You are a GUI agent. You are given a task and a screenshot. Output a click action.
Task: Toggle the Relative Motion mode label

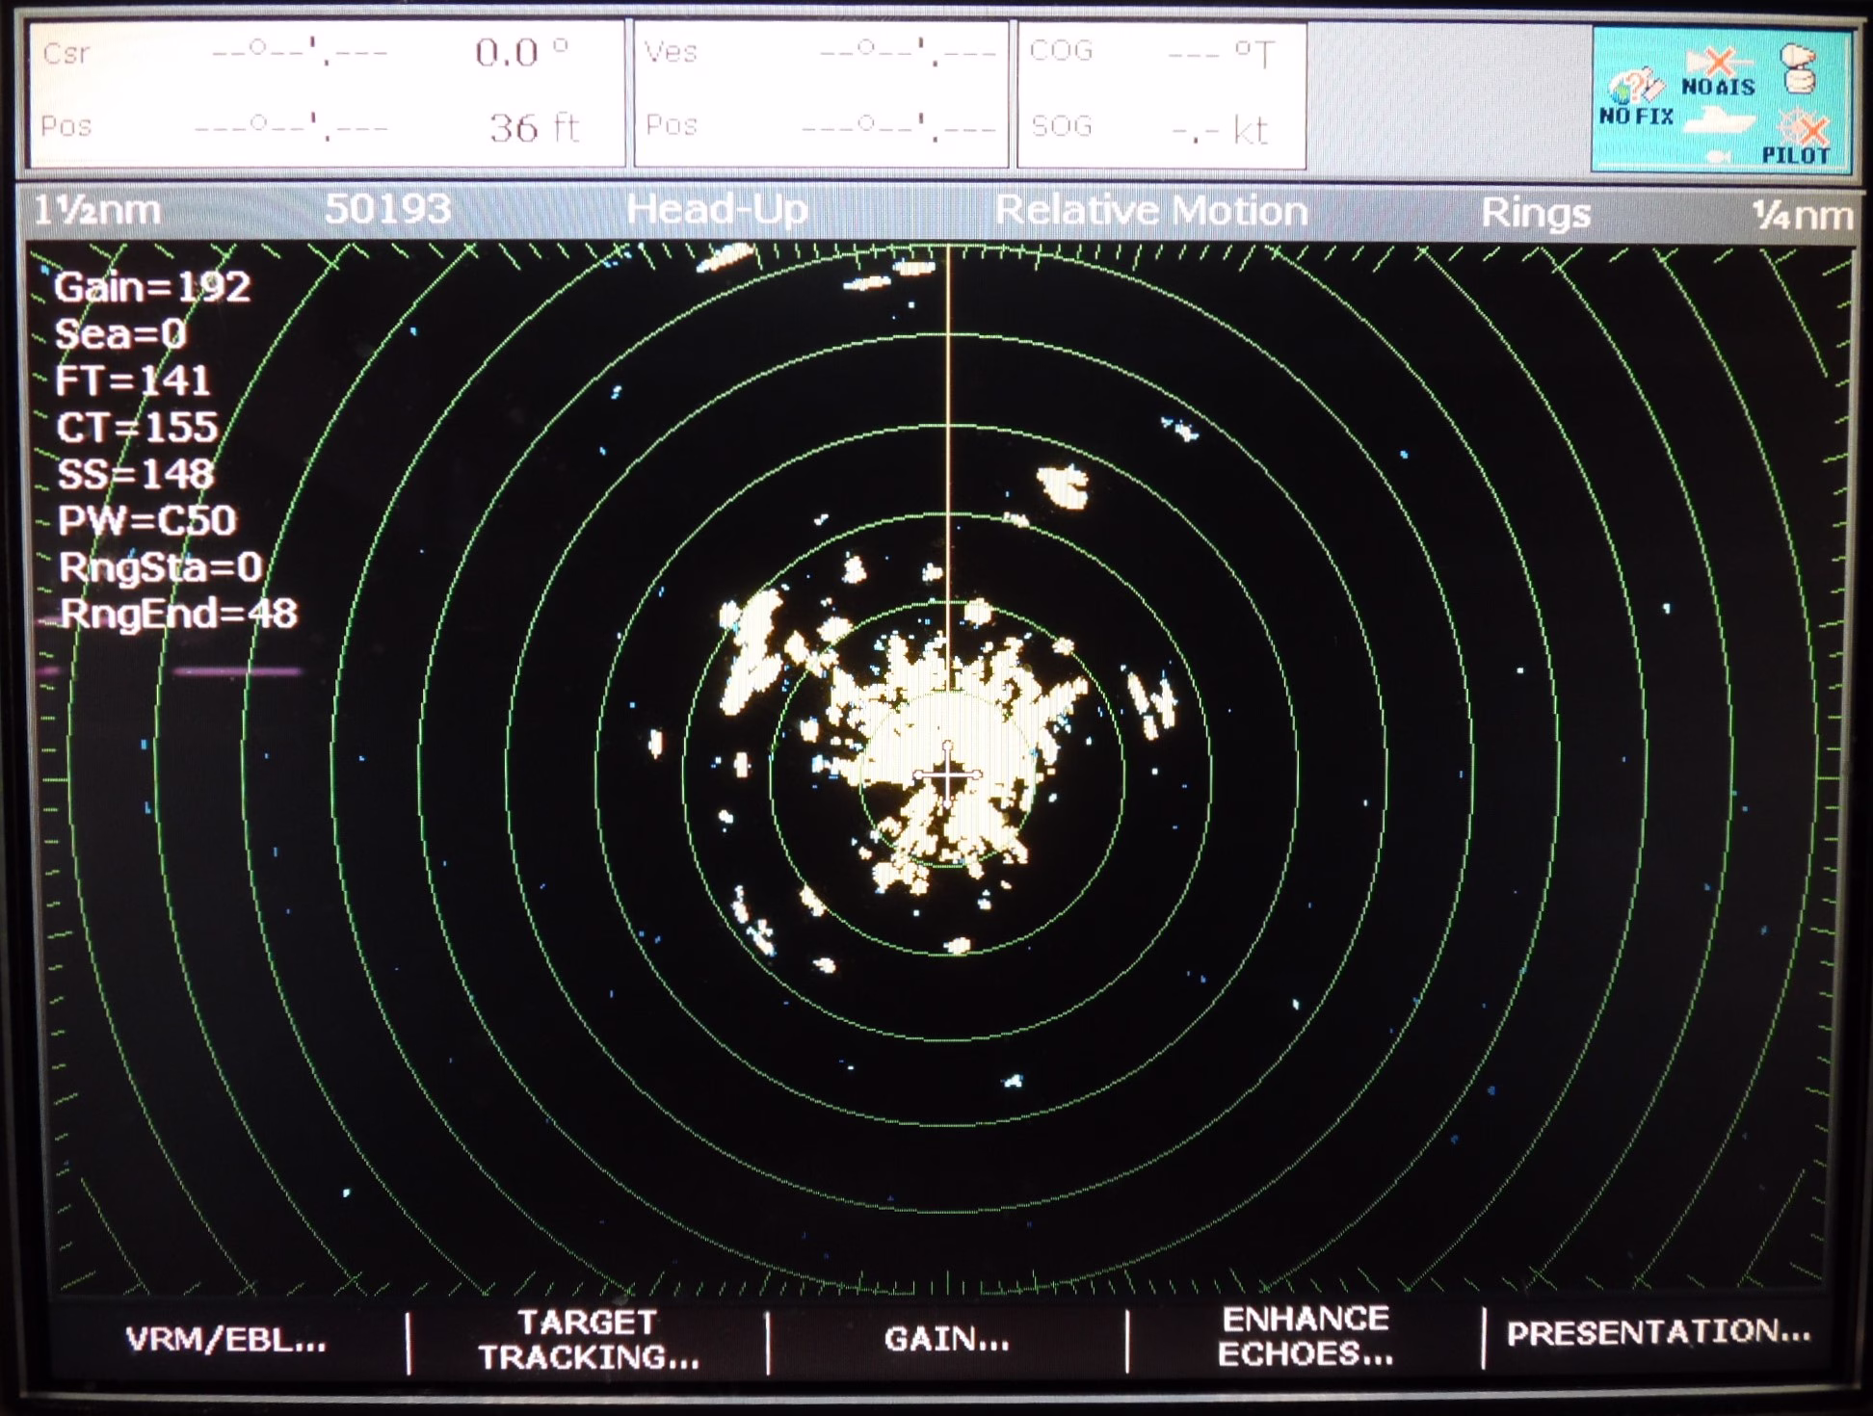tap(1150, 210)
